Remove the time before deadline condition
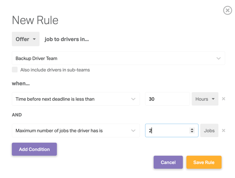The height and width of the screenshot is (178, 235). point(223,99)
